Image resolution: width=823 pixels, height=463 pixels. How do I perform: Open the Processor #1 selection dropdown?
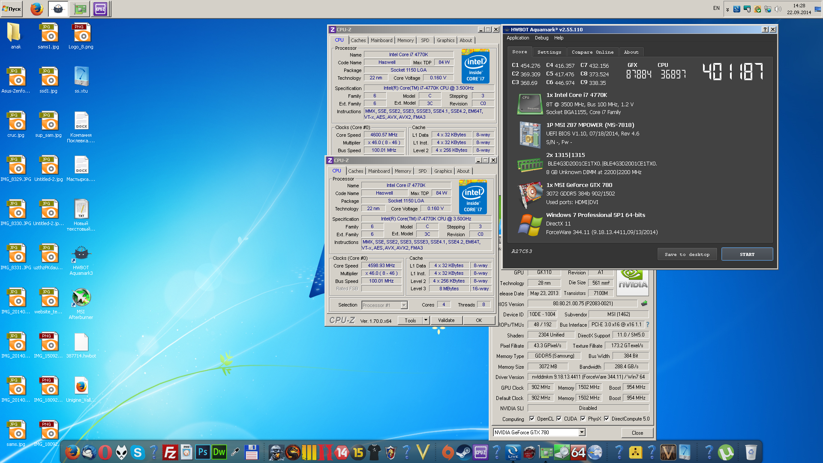pyautogui.click(x=384, y=305)
